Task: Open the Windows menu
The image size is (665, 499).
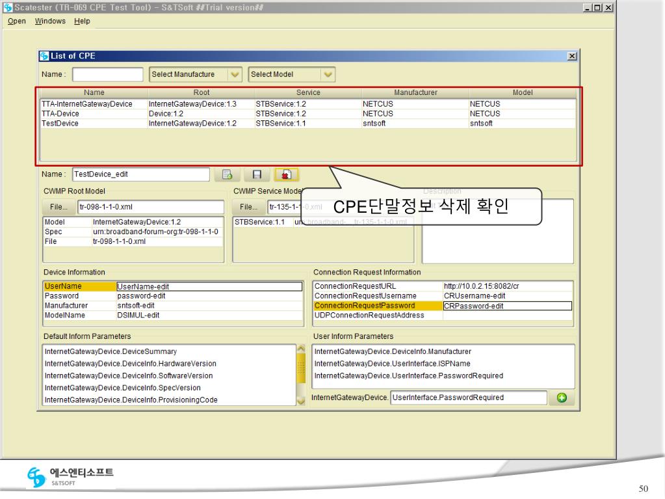Action: point(50,21)
